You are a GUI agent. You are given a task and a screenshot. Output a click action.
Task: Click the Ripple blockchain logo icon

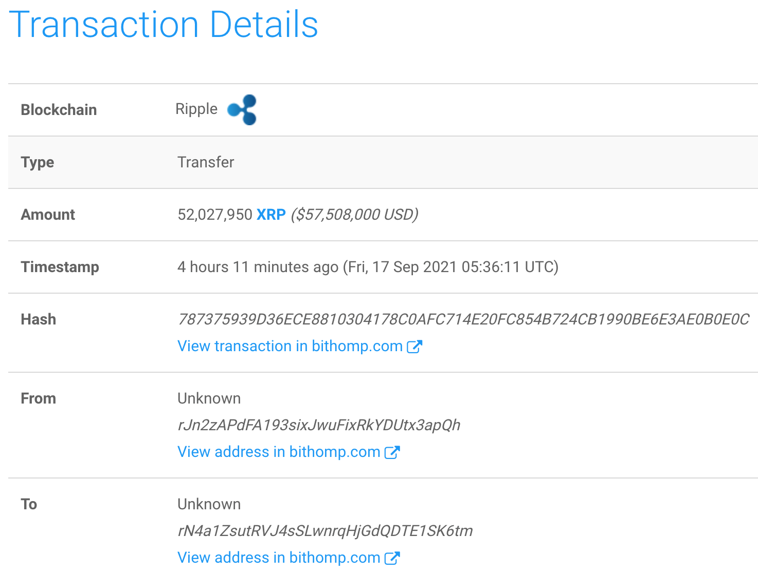(x=242, y=109)
